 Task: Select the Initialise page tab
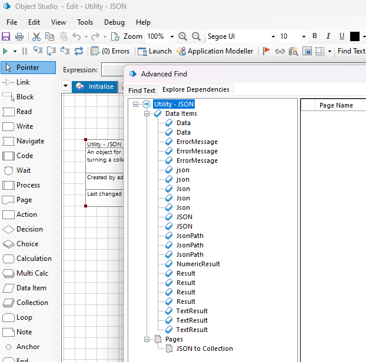pos(95,86)
